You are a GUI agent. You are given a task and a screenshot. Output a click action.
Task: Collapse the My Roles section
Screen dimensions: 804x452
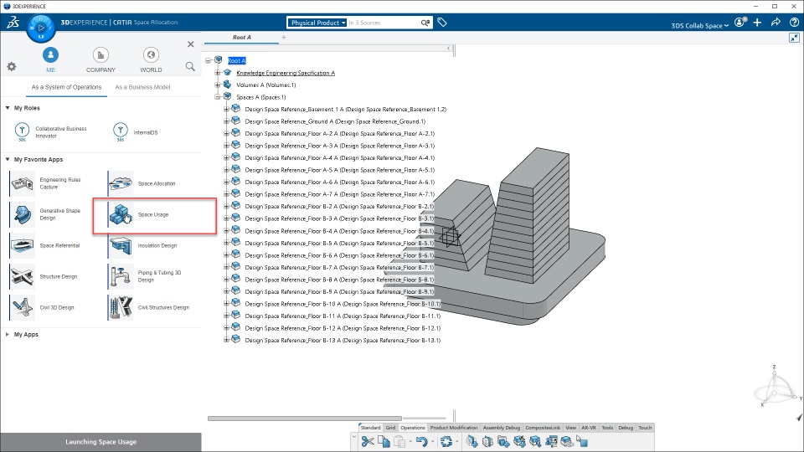[x=8, y=108]
